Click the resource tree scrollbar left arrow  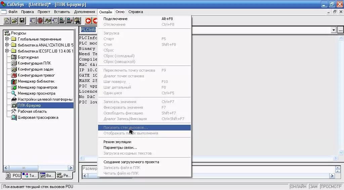[x=6, y=168]
